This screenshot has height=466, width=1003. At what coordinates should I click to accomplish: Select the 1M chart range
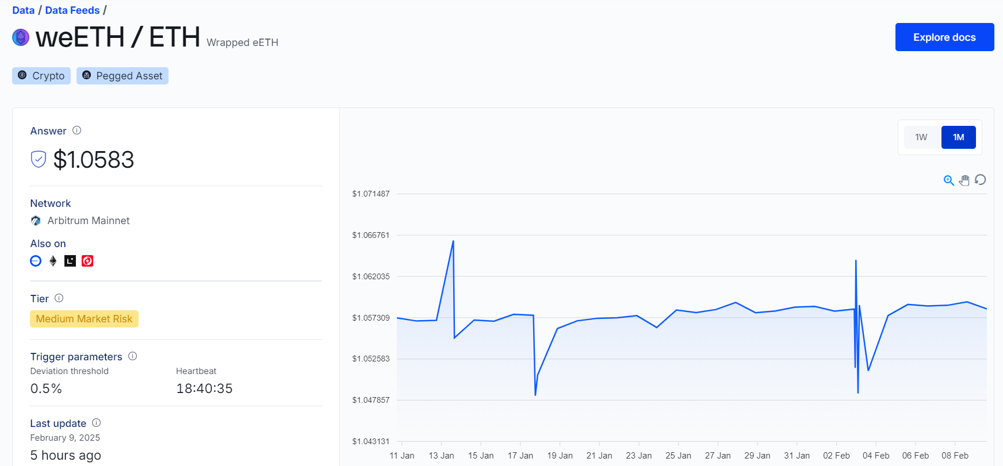click(959, 137)
